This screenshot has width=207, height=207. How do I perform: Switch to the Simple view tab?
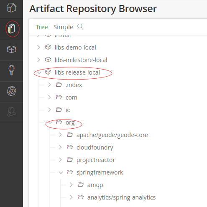pyautogui.click(x=63, y=27)
